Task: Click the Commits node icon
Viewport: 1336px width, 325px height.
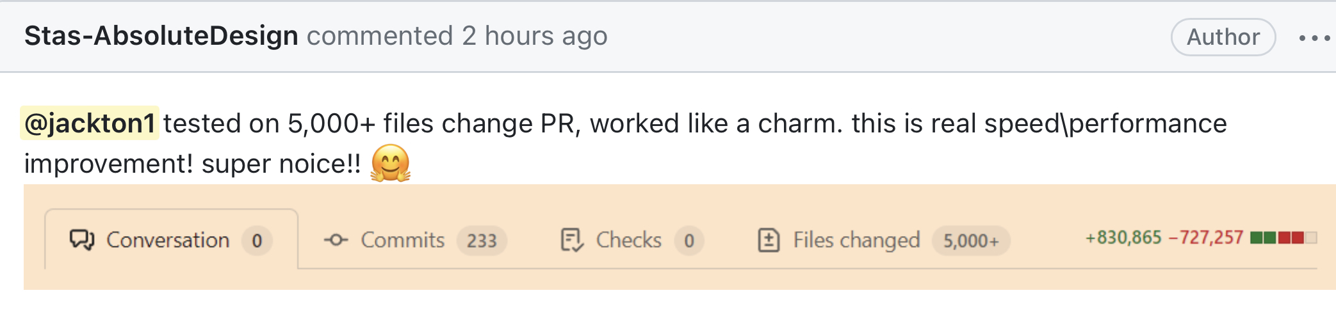Action: click(x=336, y=240)
